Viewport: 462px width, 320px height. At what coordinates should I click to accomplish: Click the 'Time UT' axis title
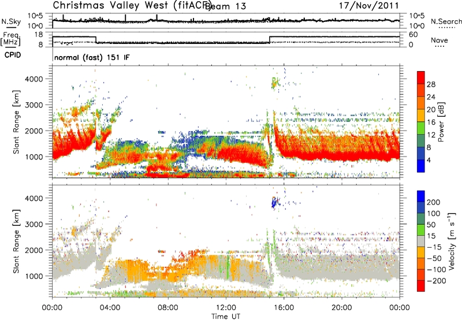[226, 317]
